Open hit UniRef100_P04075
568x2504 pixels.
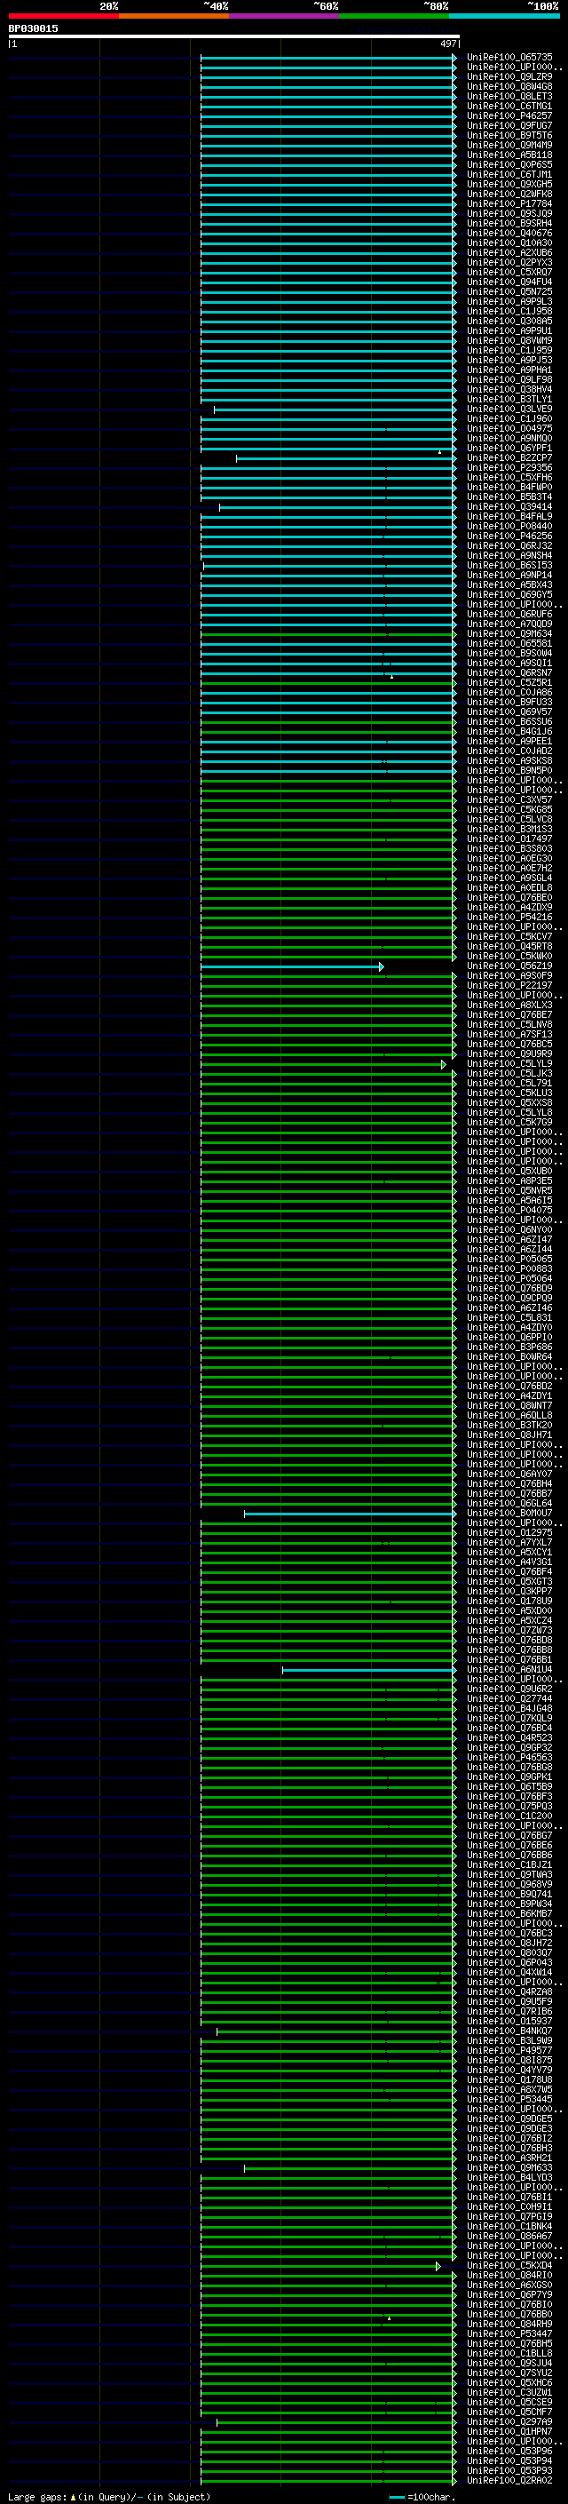pos(509,1212)
